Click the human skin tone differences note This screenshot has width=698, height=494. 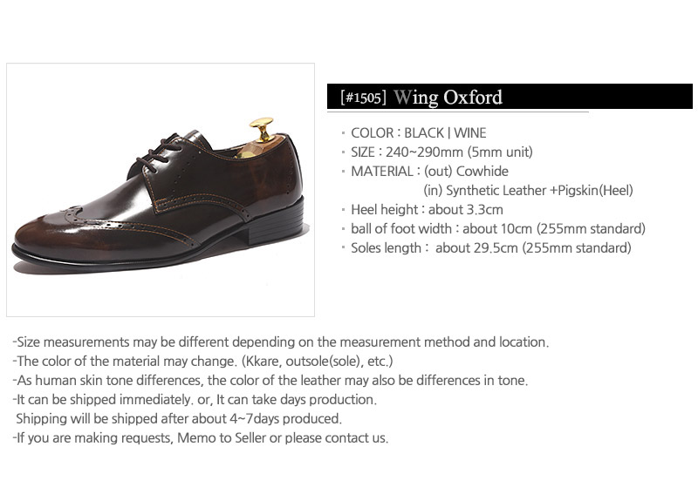270,381
